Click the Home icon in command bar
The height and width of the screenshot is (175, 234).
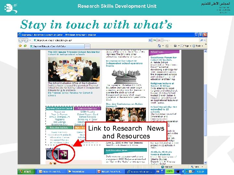[159, 46]
